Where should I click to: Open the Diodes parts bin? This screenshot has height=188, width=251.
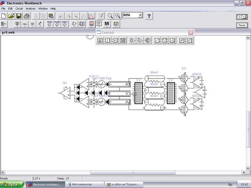[33, 24]
